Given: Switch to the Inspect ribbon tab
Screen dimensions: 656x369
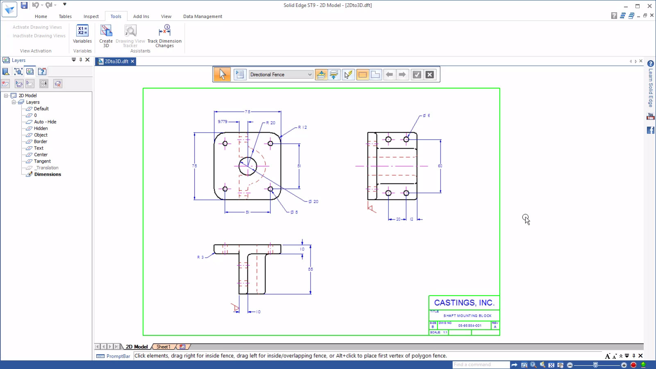Looking at the screenshot, I should pyautogui.click(x=91, y=16).
